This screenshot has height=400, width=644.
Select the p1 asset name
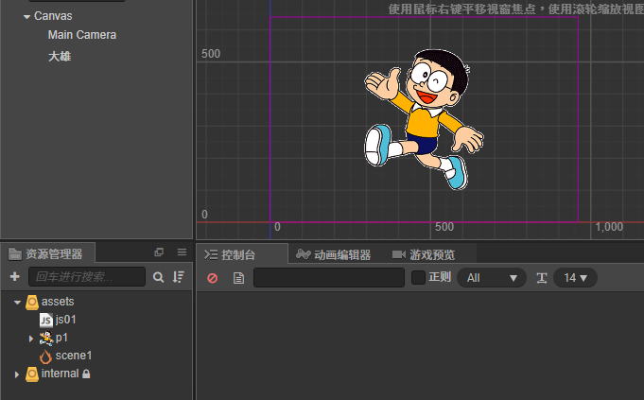(x=61, y=338)
